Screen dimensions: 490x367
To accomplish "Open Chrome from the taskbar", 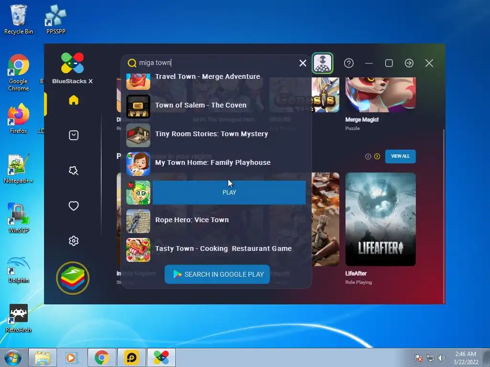I will pos(101,357).
